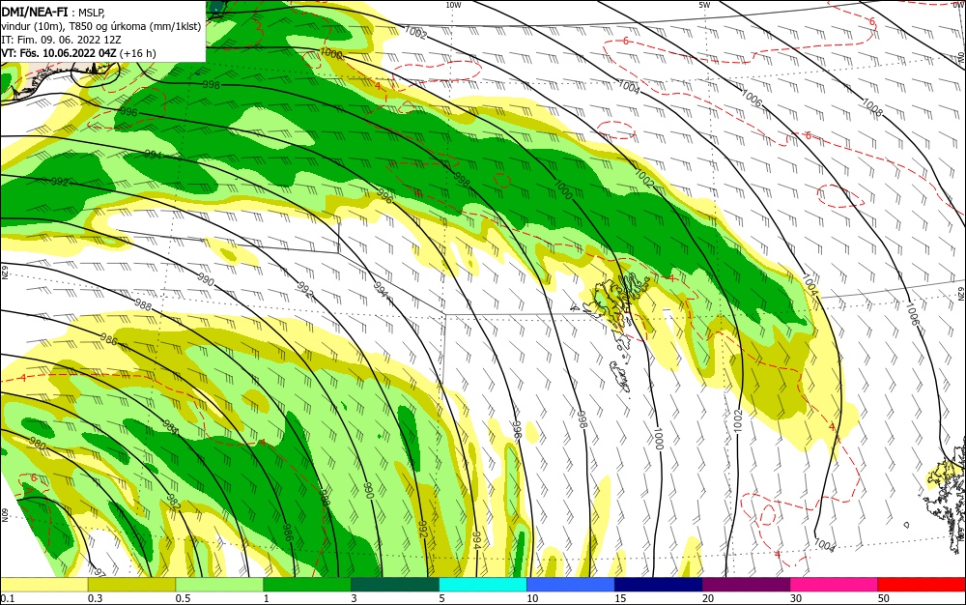Screen dimensions: 966x605
Task: Click the '60N' latitude label
Action: click(x=4, y=515)
